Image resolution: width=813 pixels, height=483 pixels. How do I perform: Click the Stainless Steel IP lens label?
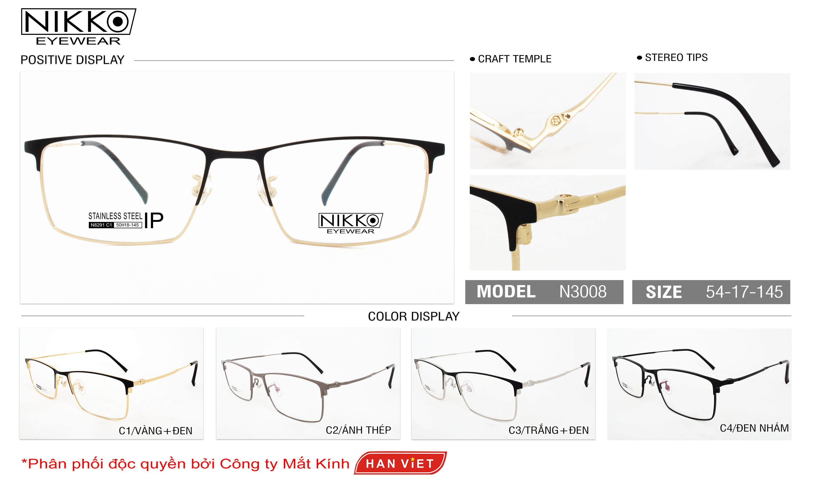pyautogui.click(x=126, y=220)
